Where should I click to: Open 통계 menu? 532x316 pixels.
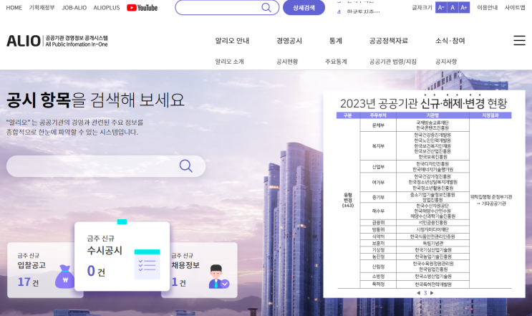tap(336, 41)
